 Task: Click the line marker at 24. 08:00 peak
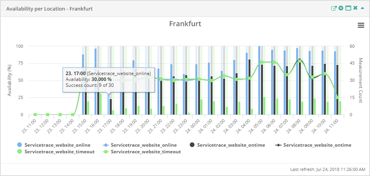[x=300, y=61]
